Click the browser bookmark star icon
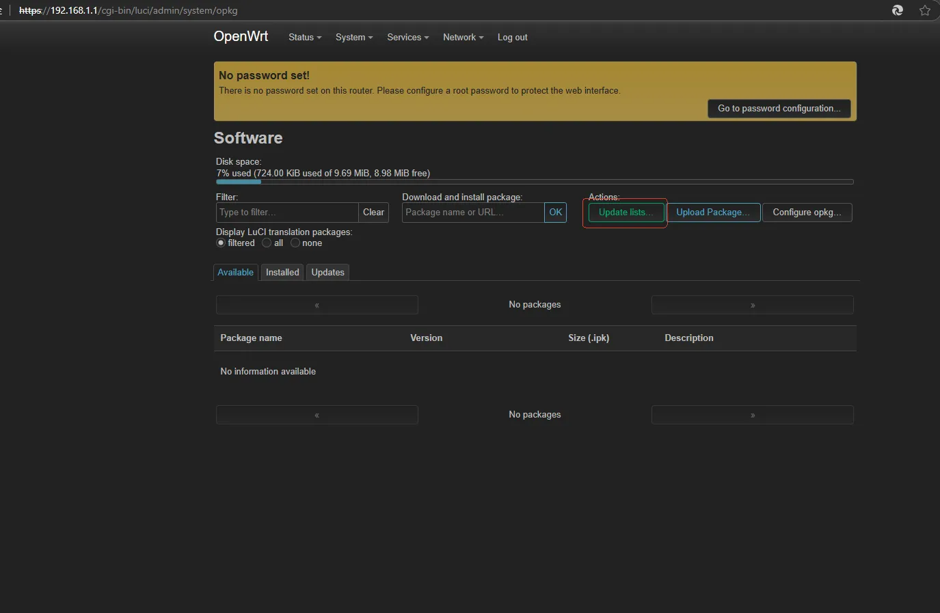940x613 pixels. 925,10
